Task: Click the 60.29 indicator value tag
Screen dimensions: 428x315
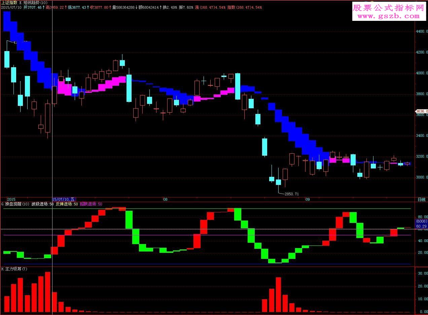Action: (421, 226)
